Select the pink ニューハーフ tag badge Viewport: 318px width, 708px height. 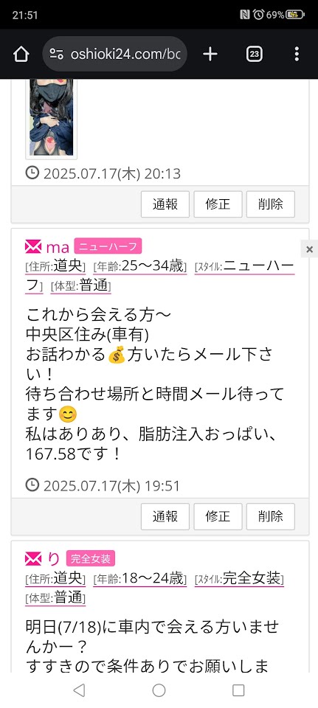click(x=108, y=246)
